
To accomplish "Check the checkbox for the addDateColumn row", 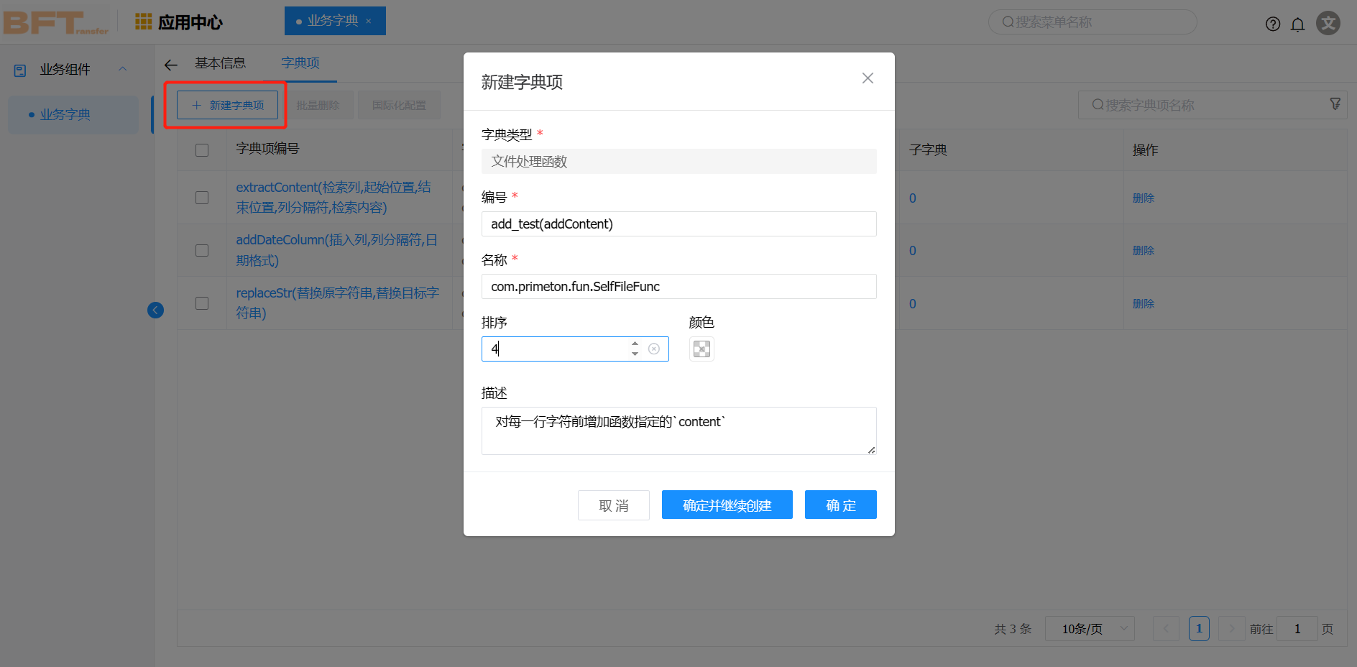I will click(x=202, y=250).
